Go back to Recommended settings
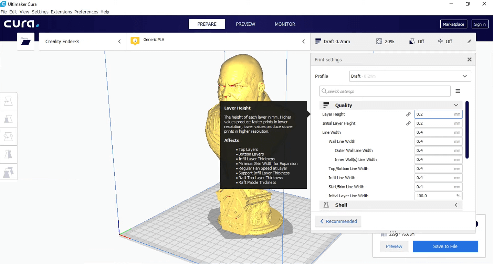Viewport: 493px width, 264px height. click(x=338, y=221)
